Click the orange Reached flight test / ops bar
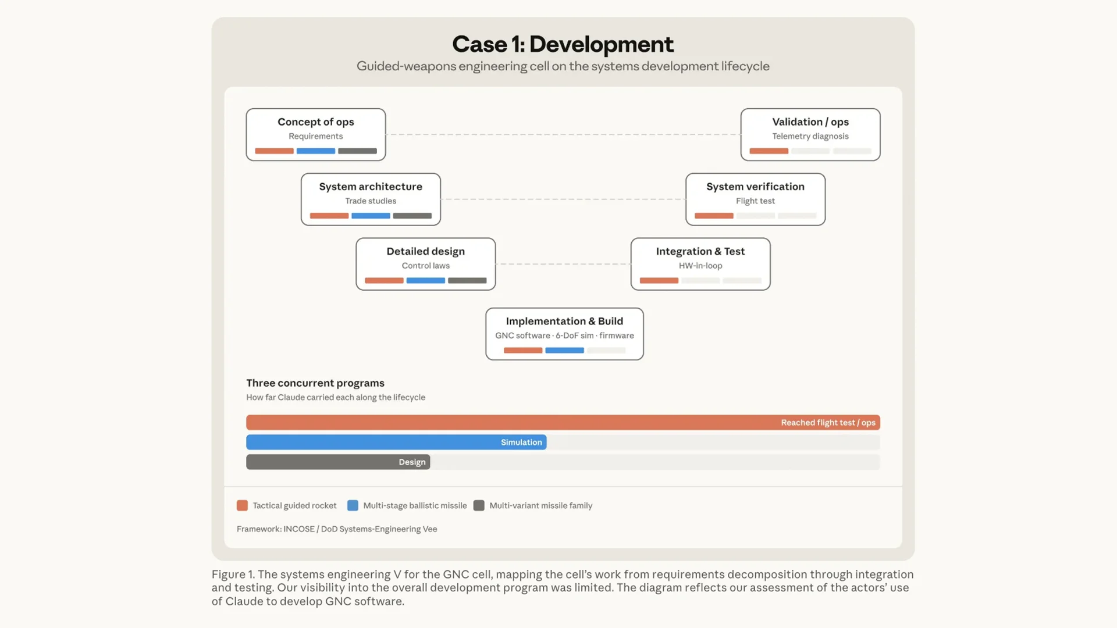Viewport: 1117px width, 628px height. point(563,422)
